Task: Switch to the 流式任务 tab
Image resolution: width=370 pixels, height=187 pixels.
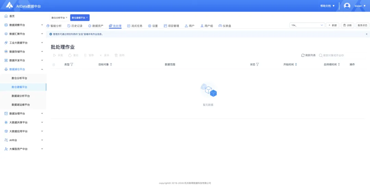Action: (135, 26)
